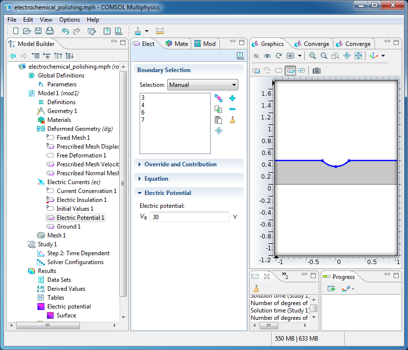Select Ground 1 node in tree

(64, 227)
